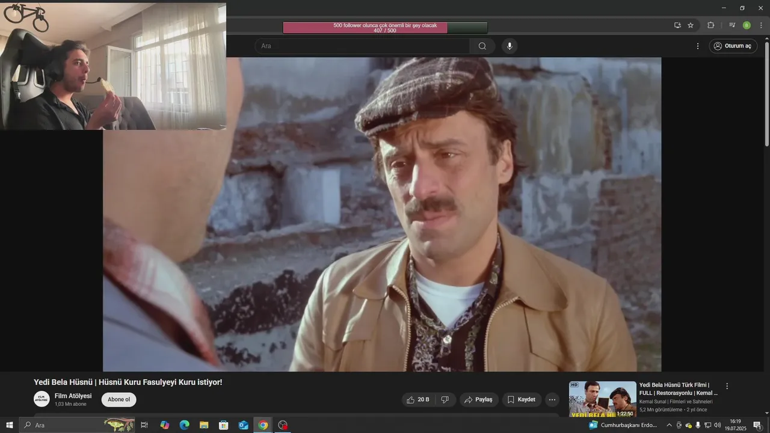770x433 pixels.
Task: Open Microsoft Store from the taskbar
Action: tap(223, 425)
